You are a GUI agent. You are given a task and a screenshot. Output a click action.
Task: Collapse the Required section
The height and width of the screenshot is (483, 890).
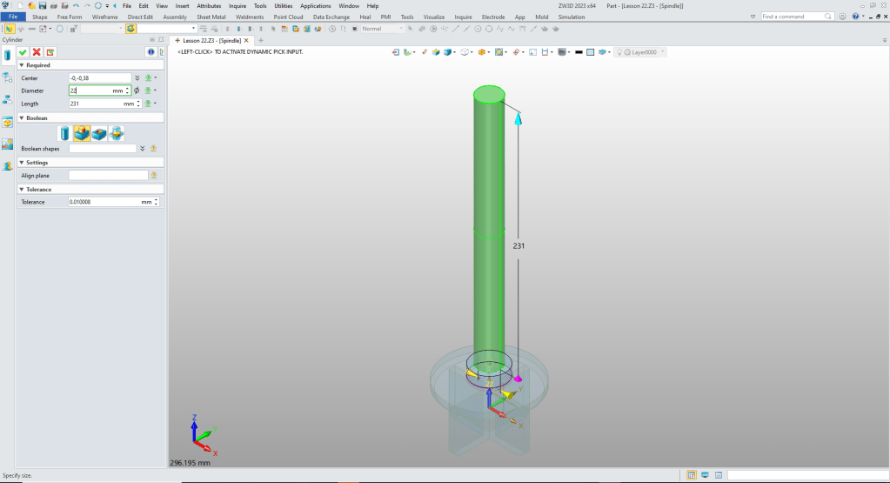21,65
